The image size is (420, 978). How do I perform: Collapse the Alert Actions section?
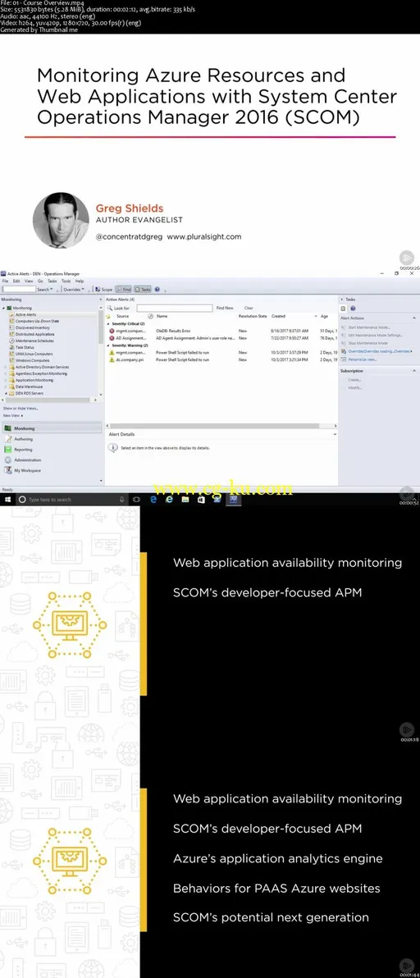(413, 318)
